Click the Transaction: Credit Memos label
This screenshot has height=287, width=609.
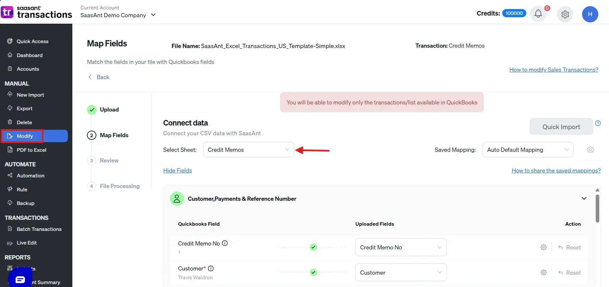450,46
